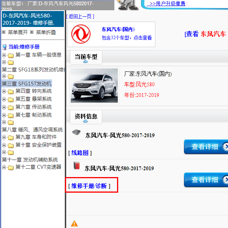Expand the 第二章 SFG18系列发动机 node
The image size is (228, 228).
[4, 62]
